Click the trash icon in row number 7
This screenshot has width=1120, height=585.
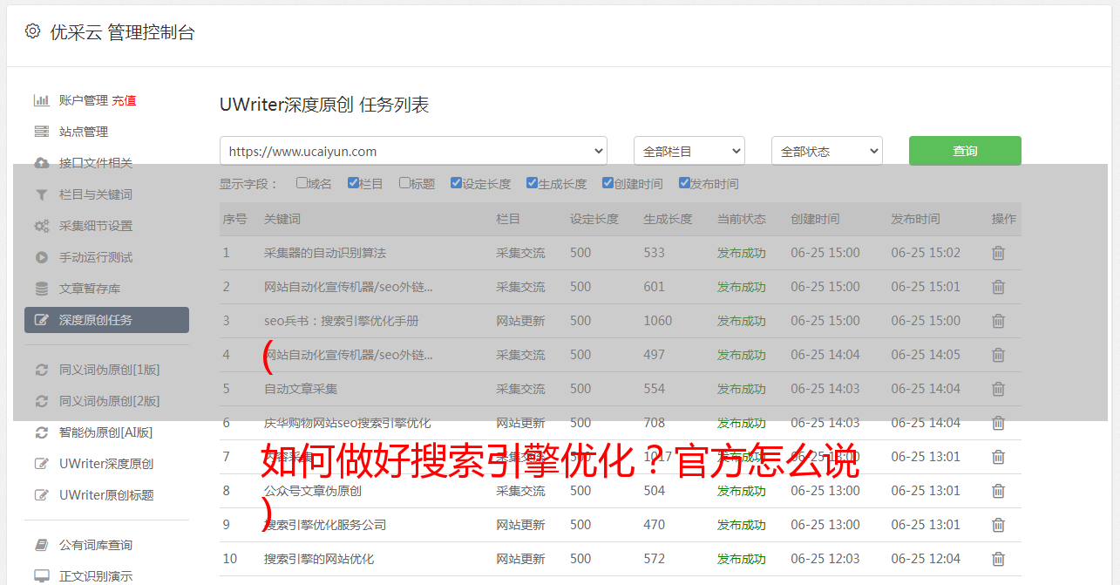(998, 457)
